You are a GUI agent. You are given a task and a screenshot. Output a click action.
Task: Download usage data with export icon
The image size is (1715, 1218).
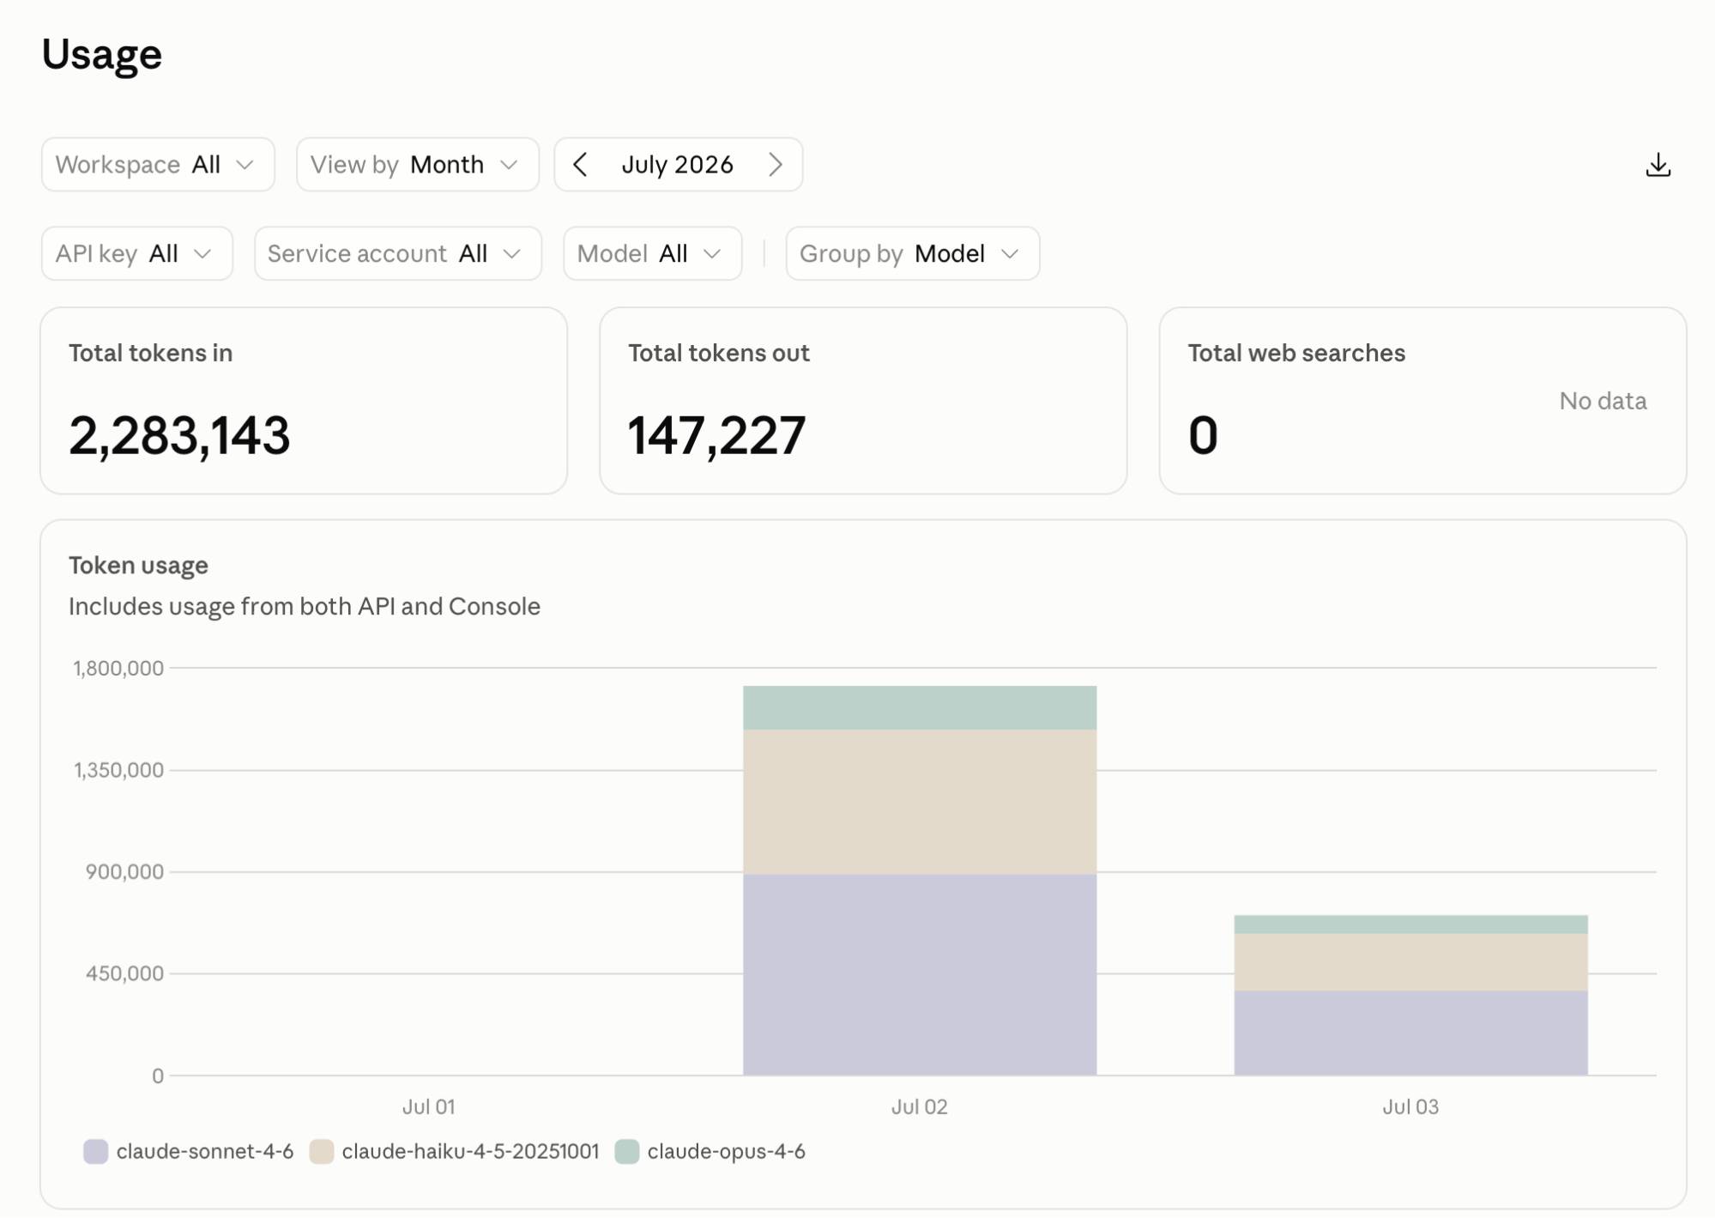pyautogui.click(x=1658, y=165)
